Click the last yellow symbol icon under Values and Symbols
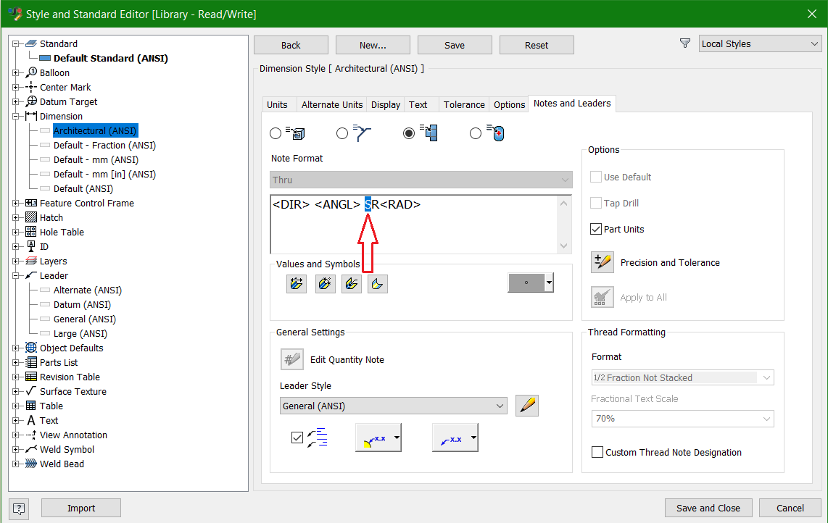The width and height of the screenshot is (828, 523). [x=377, y=283]
